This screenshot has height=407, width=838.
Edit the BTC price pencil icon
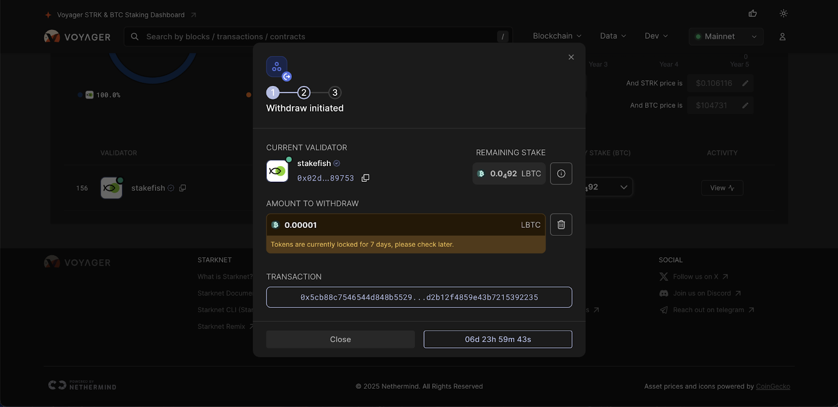point(745,105)
